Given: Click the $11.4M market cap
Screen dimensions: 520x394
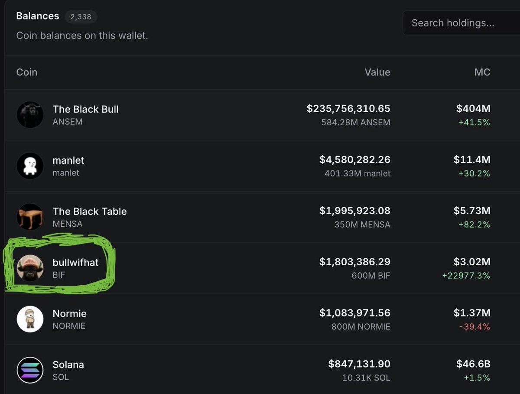Looking at the screenshot, I should (472, 160).
